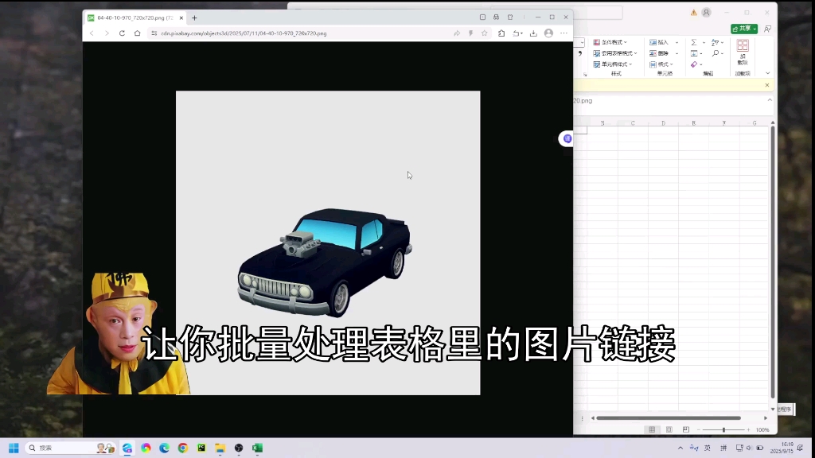Image resolution: width=815 pixels, height=458 pixels.
Task: Click the Delete Cells icon
Action: tap(652, 53)
